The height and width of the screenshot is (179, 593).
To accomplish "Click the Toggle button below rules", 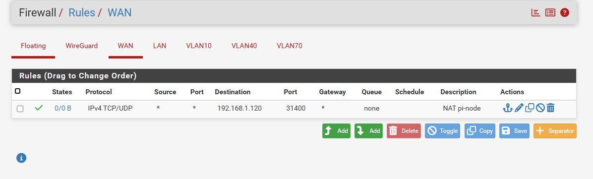I will pyautogui.click(x=442, y=131).
